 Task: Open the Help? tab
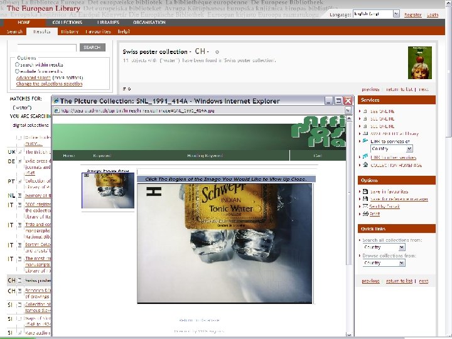coord(124,31)
